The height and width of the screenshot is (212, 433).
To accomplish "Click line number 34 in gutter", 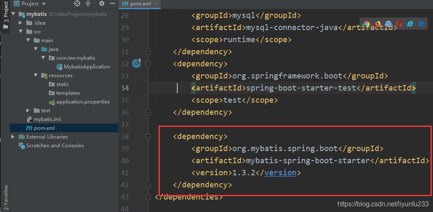I will [125, 88].
